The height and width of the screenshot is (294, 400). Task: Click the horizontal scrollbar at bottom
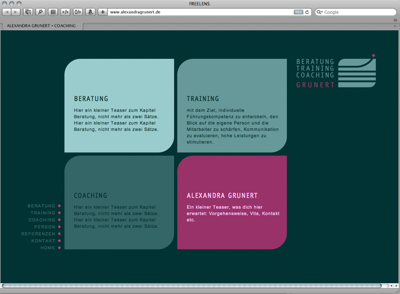coord(191,285)
